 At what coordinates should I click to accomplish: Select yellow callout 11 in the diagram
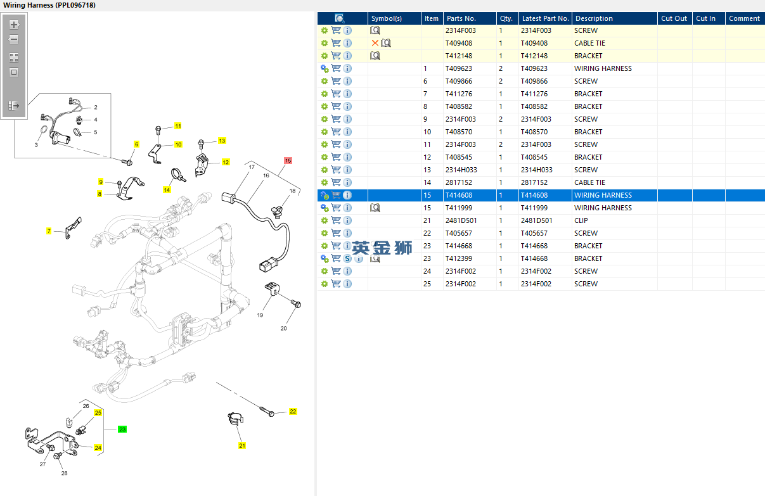[178, 126]
